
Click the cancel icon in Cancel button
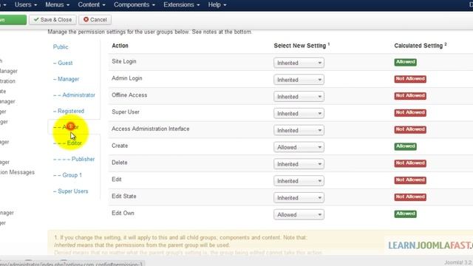pos(86,19)
